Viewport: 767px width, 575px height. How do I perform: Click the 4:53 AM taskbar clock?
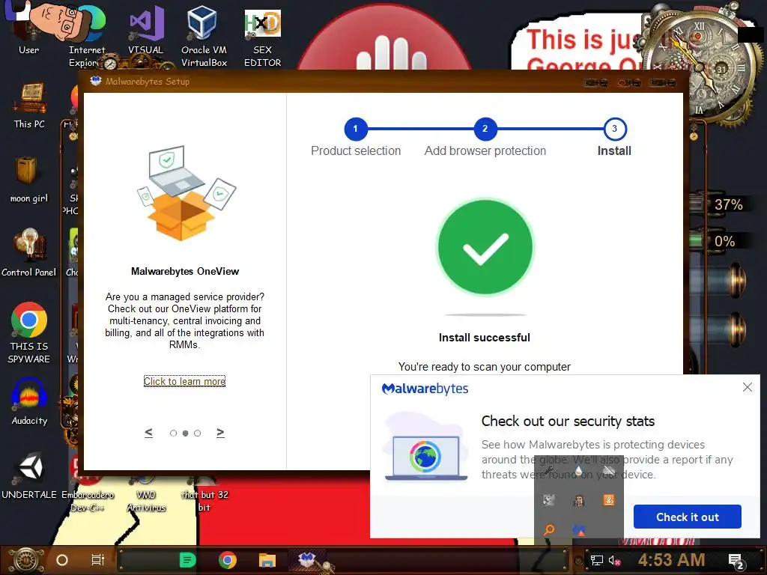click(x=671, y=560)
